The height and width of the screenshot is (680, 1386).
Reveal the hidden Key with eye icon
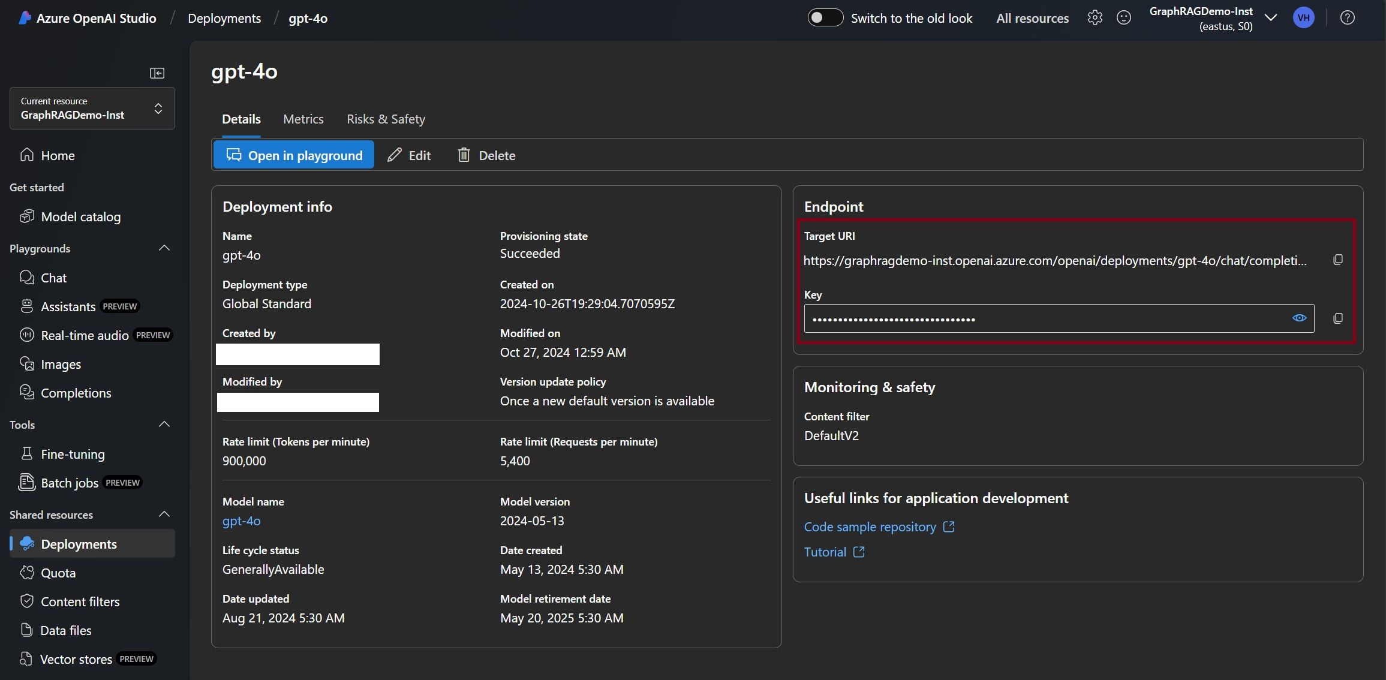click(x=1299, y=318)
